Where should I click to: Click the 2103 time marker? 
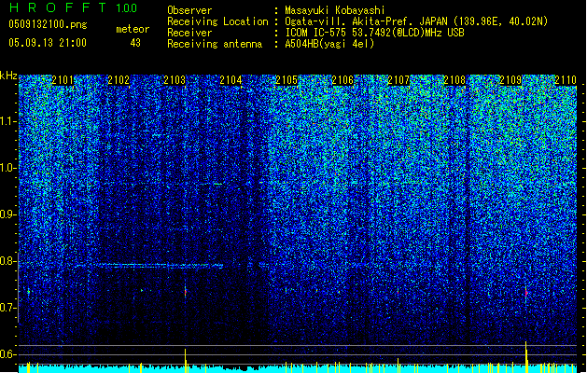(x=175, y=80)
